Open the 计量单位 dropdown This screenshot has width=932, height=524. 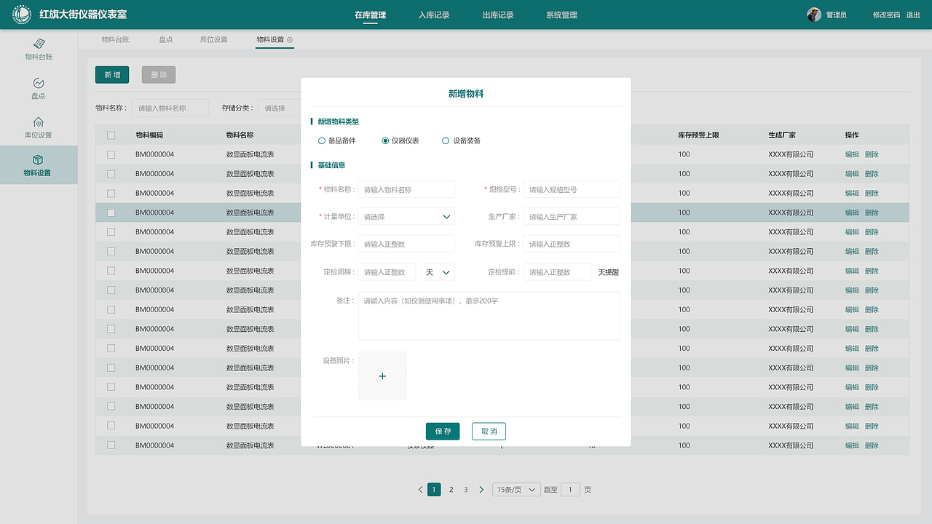[406, 217]
